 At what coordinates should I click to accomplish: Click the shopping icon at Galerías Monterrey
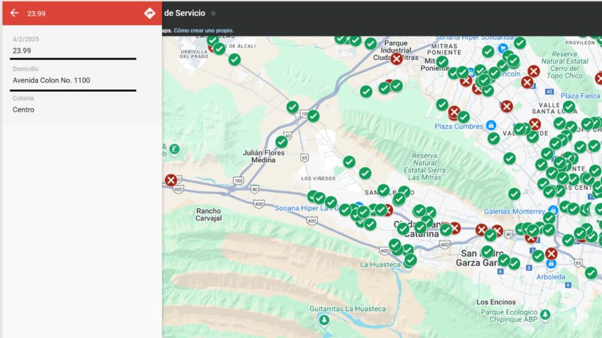click(554, 210)
